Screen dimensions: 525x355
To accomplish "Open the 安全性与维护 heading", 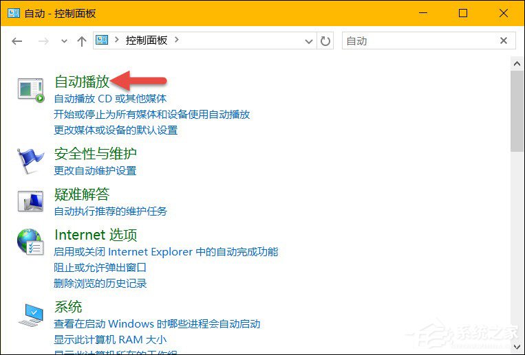I will point(96,153).
